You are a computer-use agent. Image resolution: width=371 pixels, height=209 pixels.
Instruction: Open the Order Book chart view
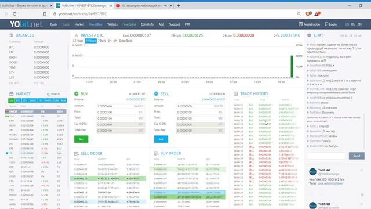(x=125, y=41)
